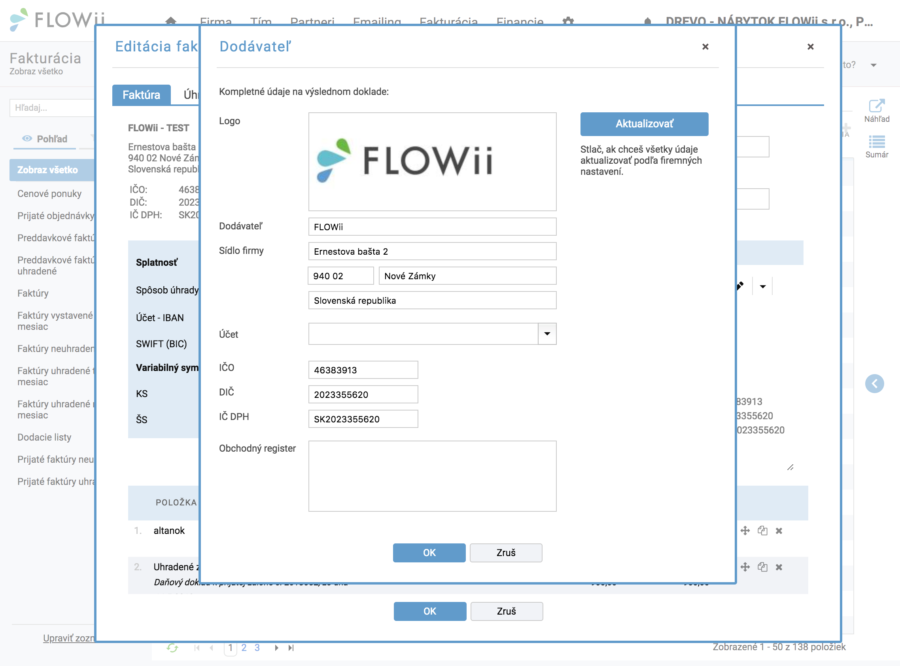Viewport: 900px width, 666px height.
Task: Click into the Obchodný register textarea
Action: pos(432,476)
